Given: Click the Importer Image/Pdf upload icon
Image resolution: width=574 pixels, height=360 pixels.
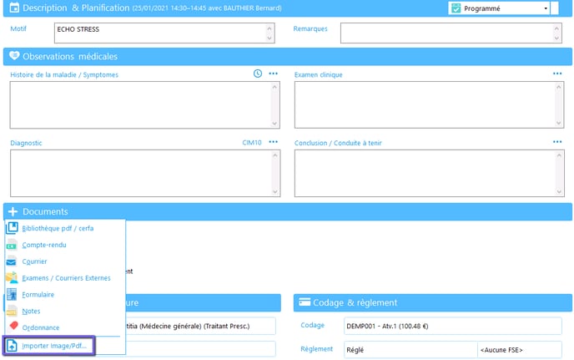Looking at the screenshot, I should click(x=12, y=346).
